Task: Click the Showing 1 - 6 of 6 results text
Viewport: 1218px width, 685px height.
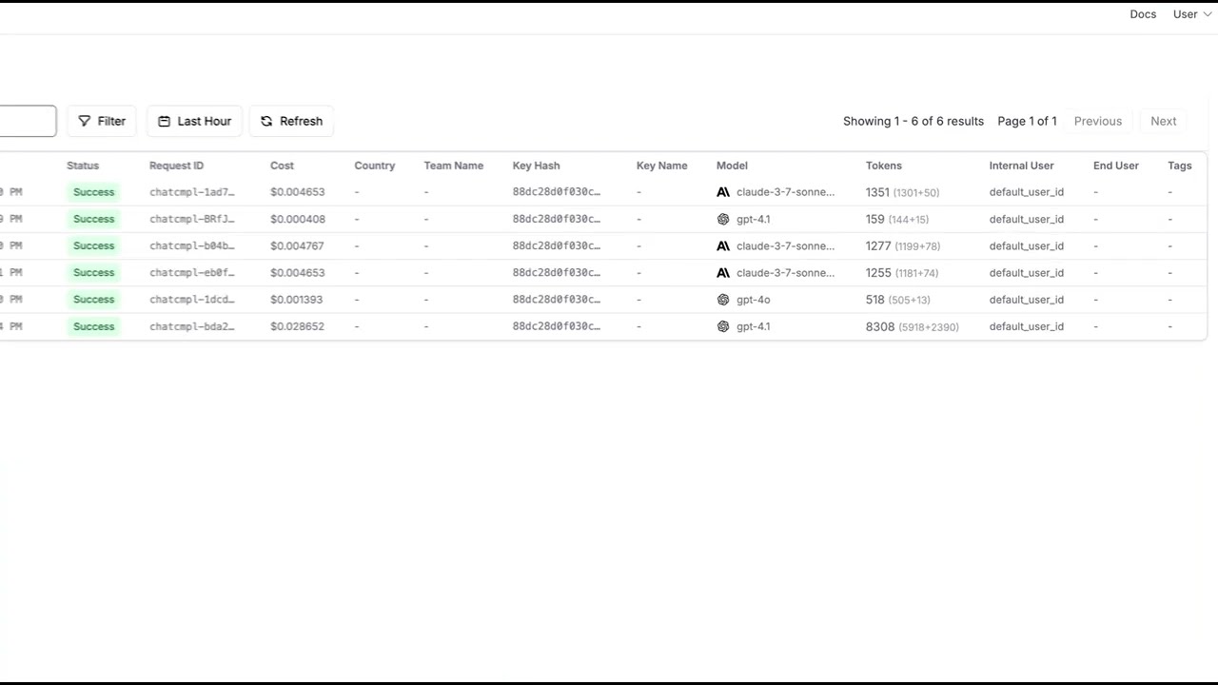Action: coord(913,121)
